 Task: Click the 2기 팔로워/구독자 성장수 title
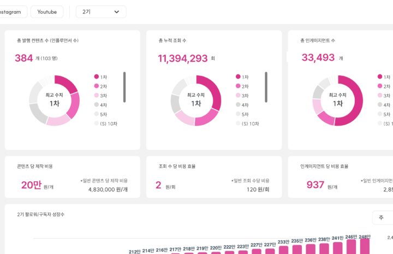pyautogui.click(x=40, y=214)
